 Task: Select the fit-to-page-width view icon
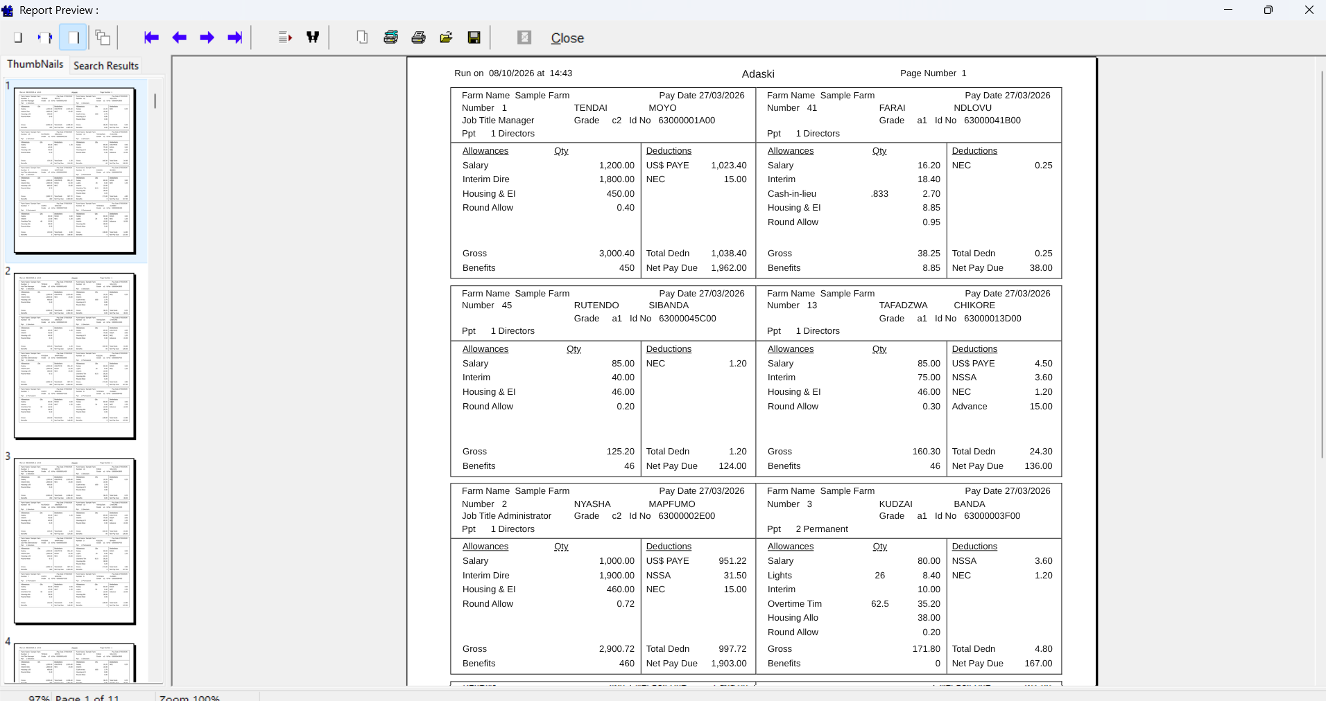click(45, 37)
